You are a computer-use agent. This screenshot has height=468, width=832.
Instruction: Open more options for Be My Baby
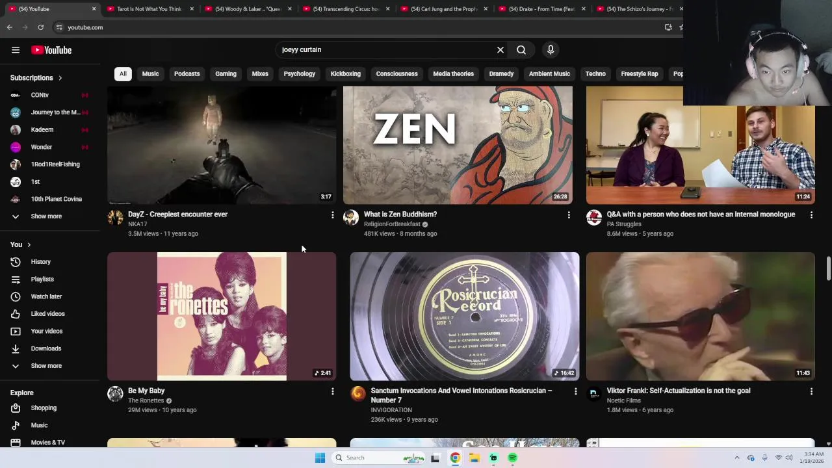coord(333,391)
